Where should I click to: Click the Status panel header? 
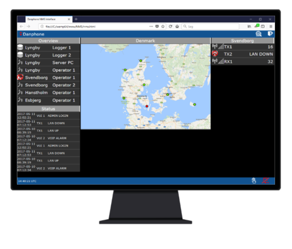(x=48, y=109)
